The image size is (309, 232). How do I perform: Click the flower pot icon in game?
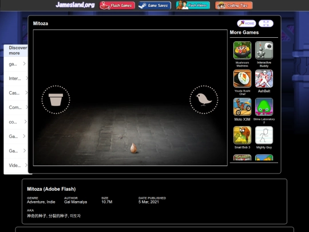tap(56, 100)
